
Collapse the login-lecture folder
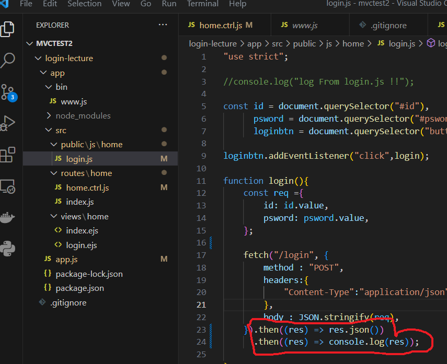click(38, 58)
